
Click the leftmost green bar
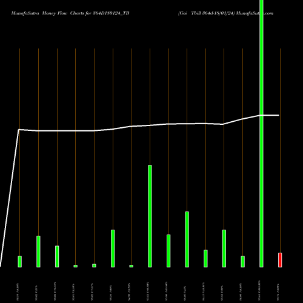[20, 262]
